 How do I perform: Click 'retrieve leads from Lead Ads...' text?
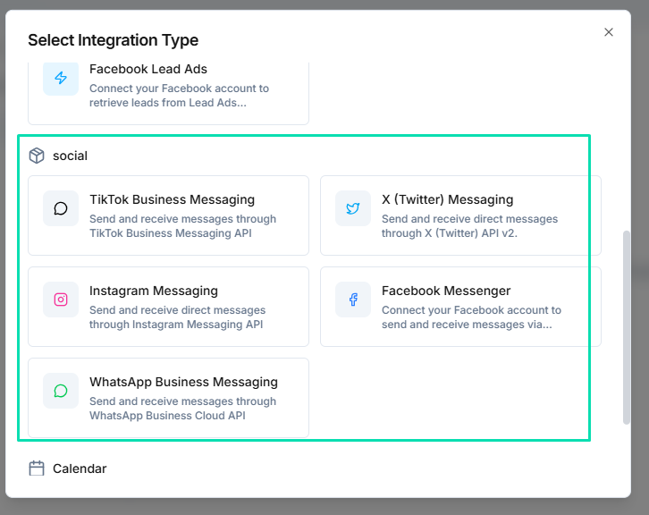click(x=168, y=103)
